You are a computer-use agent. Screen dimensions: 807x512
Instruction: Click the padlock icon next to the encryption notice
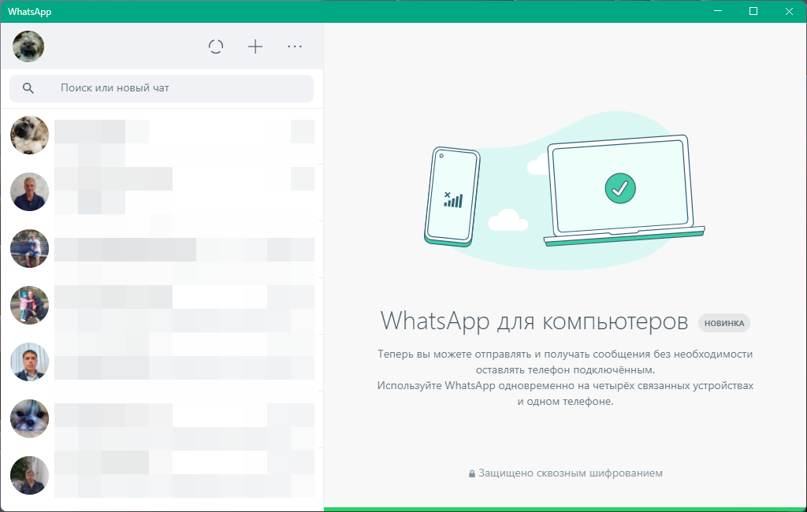[472, 474]
